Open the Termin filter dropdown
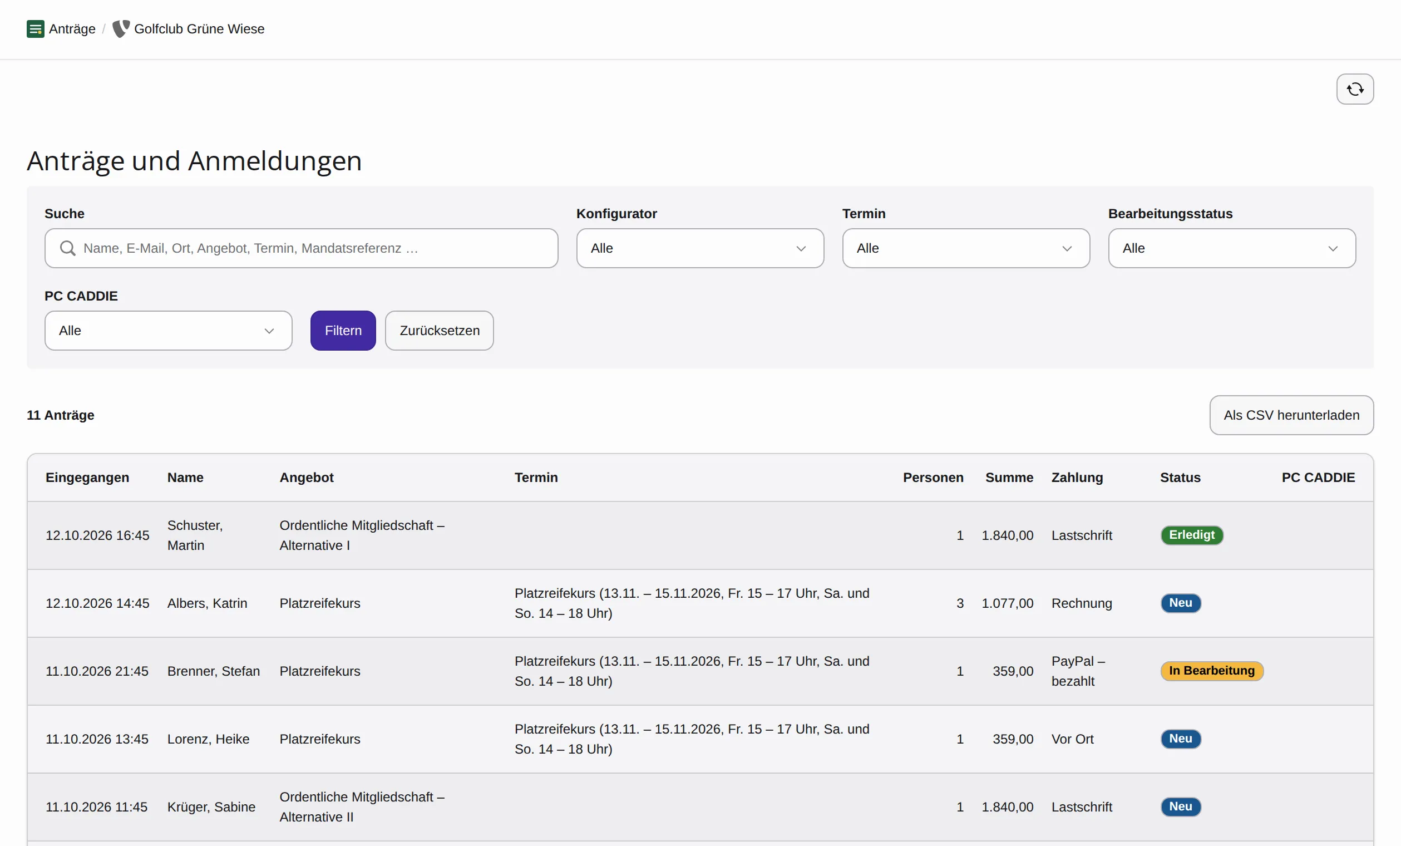1401x846 pixels. click(x=966, y=249)
